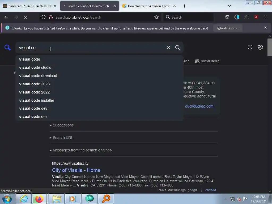
Task: Click the 10:06 PM taskbar clock
Action: [258, 199]
